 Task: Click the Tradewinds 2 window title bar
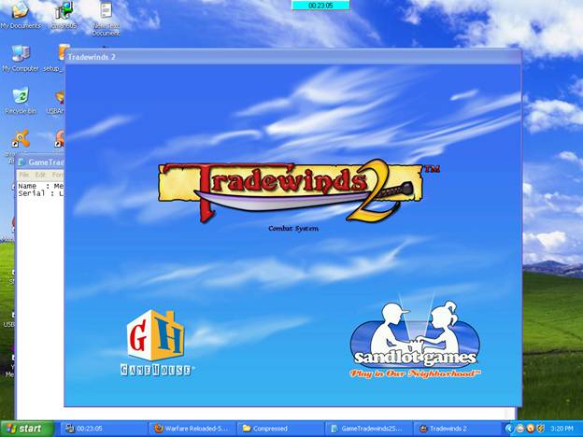tap(293, 57)
